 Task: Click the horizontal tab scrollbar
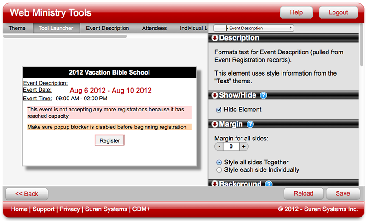coord(64,35)
